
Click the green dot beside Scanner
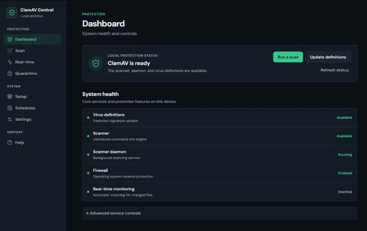[x=88, y=136]
